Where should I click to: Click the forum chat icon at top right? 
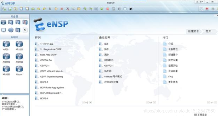click(x=201, y=9)
